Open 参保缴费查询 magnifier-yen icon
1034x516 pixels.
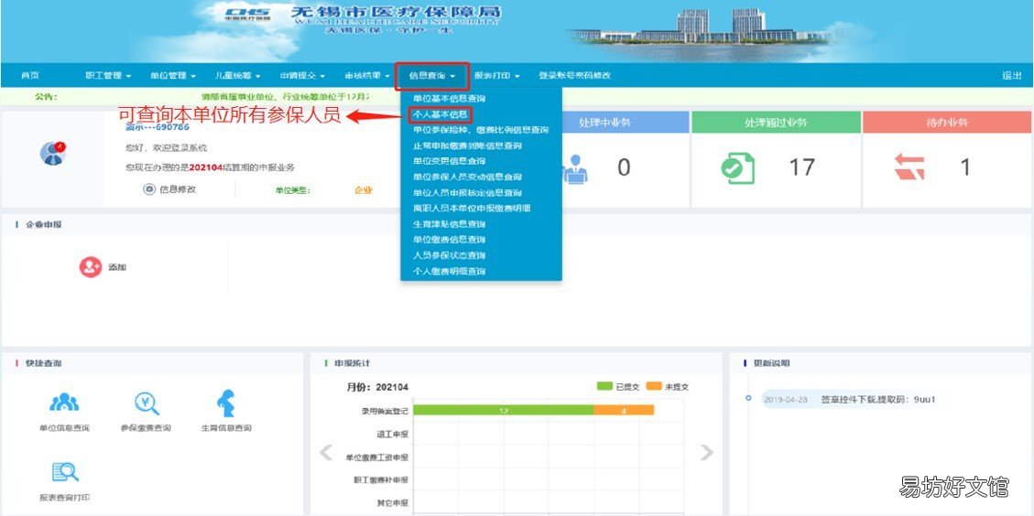click(147, 403)
